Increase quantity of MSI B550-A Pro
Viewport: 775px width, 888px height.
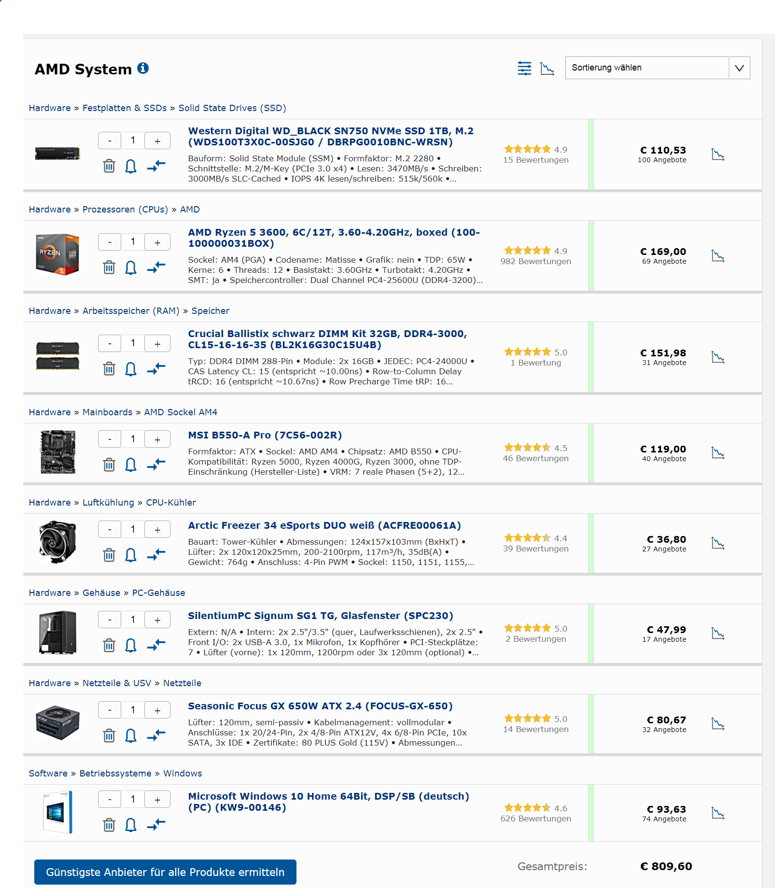tap(157, 439)
